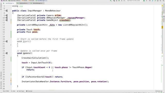The height and width of the screenshot is (93, 165).
Task: Click the inspection status indicator above error stripe
Action: [x=162, y=5]
